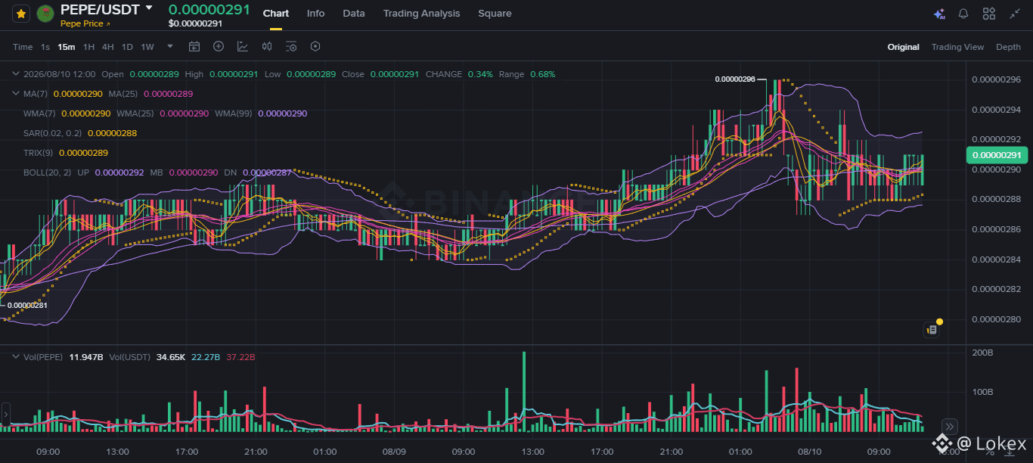Open the technical indicators chart icon
Viewport: 1033px width, 463px height.
click(x=243, y=46)
